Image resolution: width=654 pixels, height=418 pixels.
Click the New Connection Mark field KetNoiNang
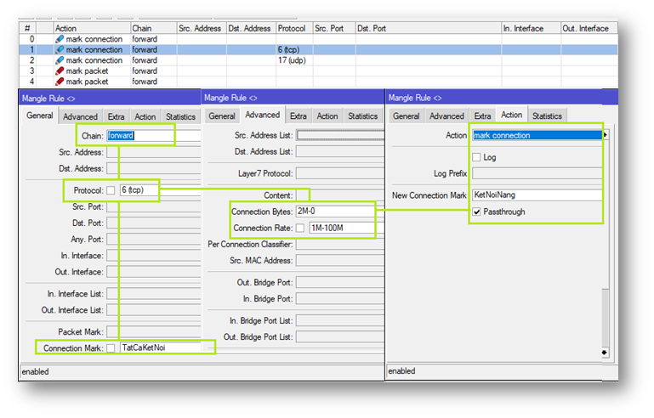coord(537,195)
